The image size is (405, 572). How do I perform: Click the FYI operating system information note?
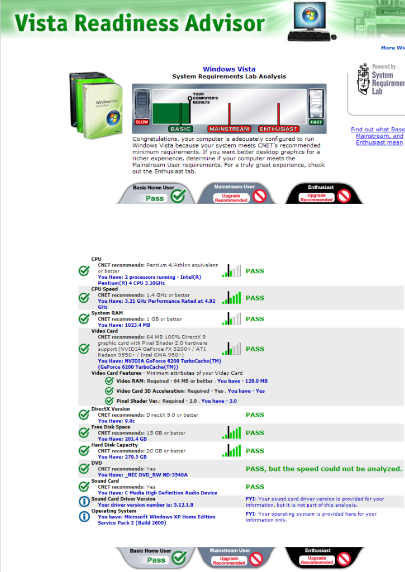click(x=311, y=517)
